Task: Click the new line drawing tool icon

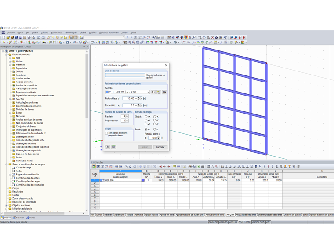Action: pyautogui.click(x=10, y=42)
